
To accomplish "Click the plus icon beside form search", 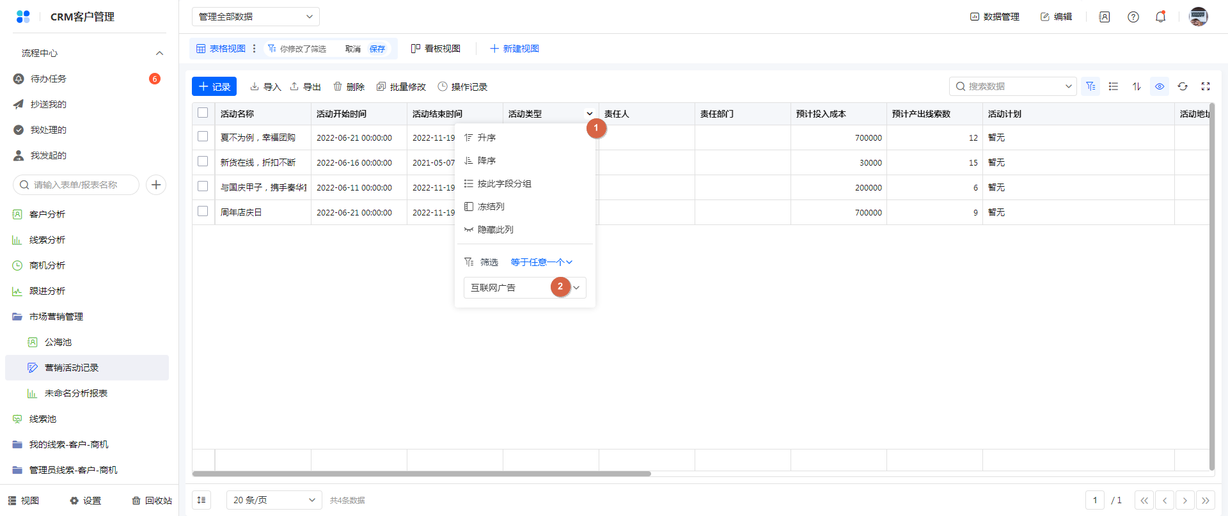I will 156,185.
